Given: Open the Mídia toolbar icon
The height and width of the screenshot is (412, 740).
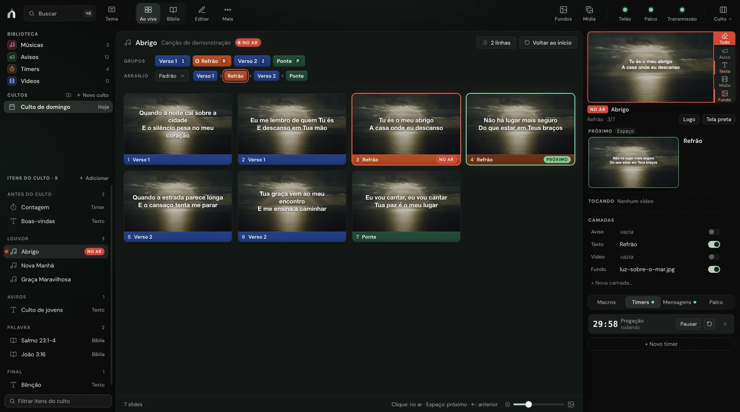Looking at the screenshot, I should pos(589,13).
